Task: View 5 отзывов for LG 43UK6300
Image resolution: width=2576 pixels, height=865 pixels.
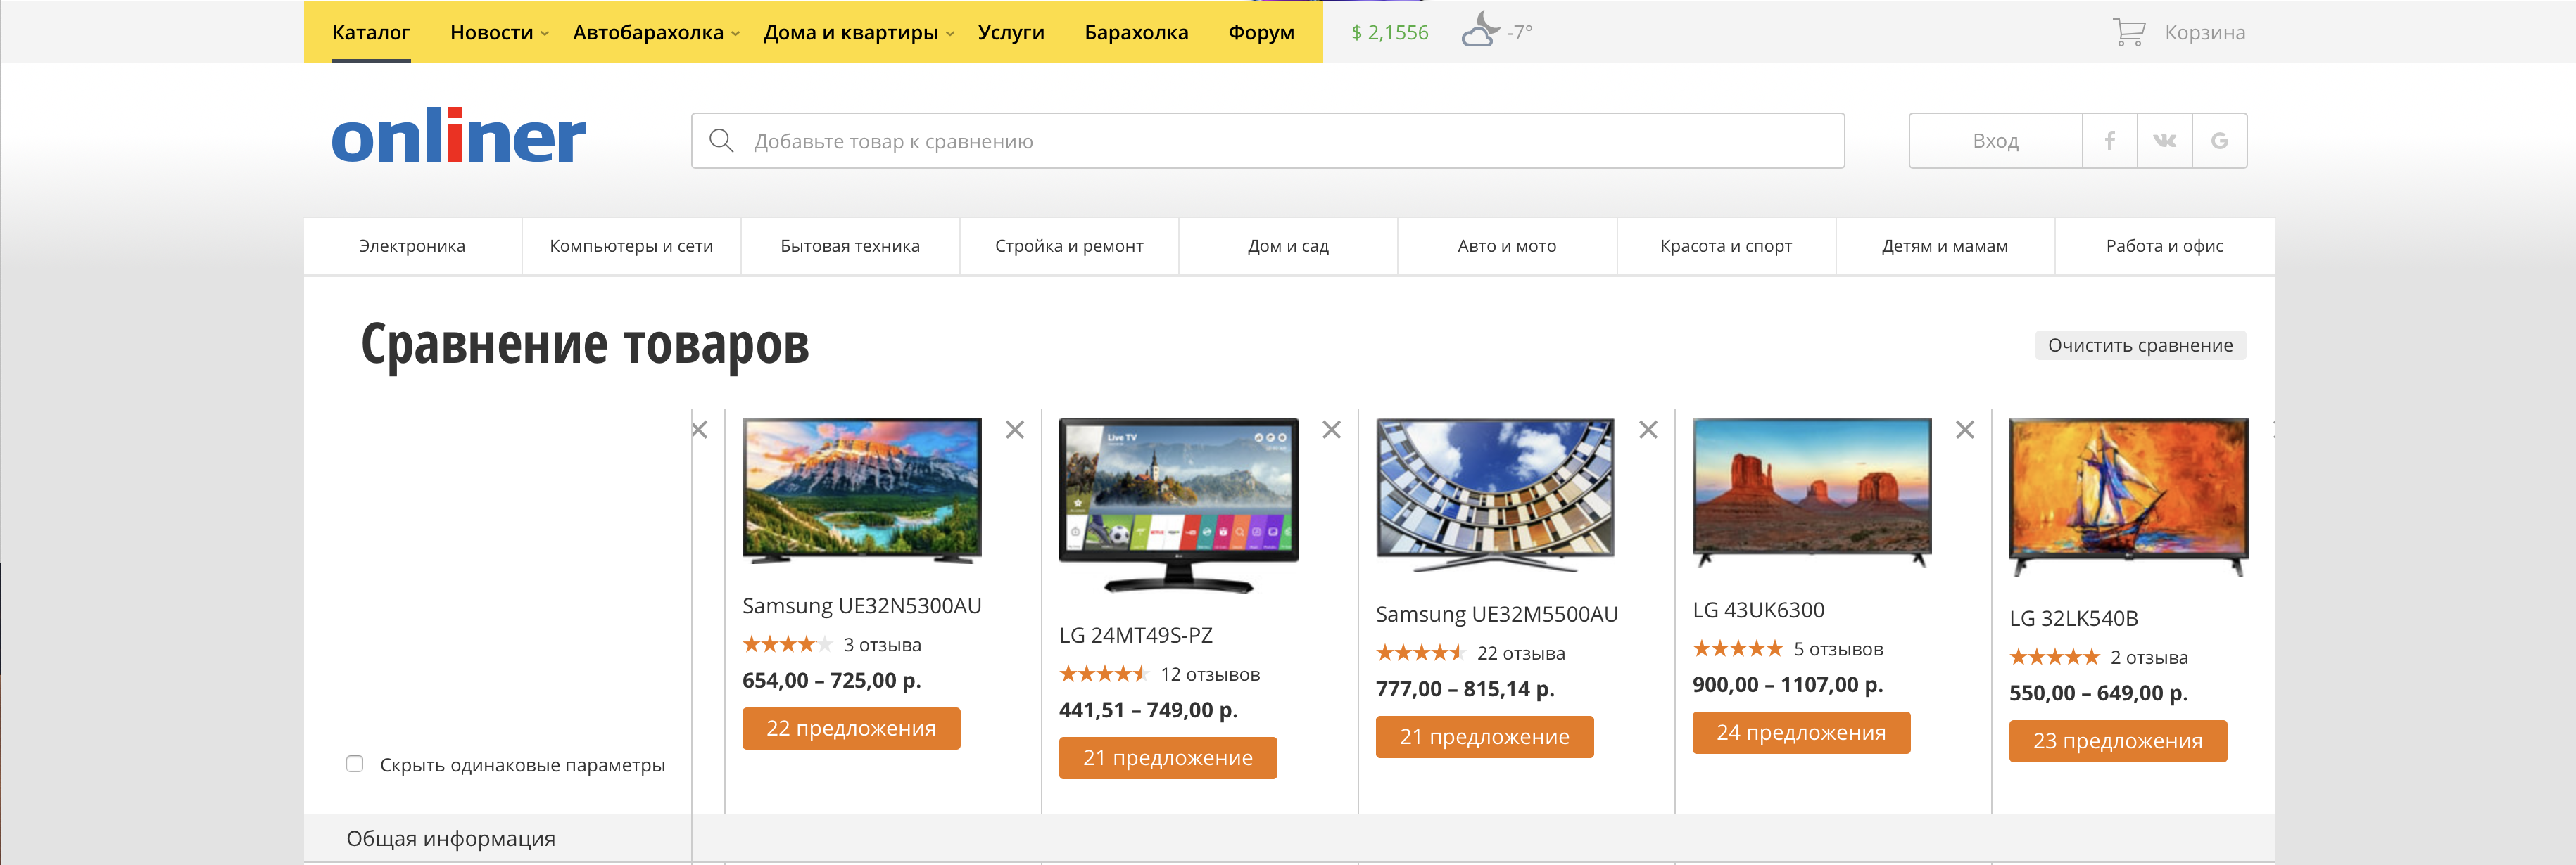Action: [1838, 649]
